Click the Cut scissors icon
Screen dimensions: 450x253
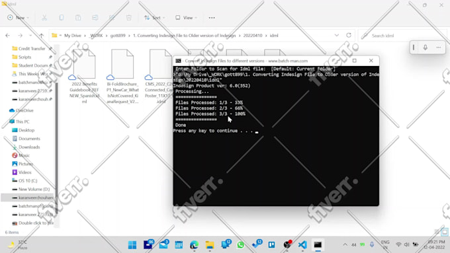tap(44, 18)
